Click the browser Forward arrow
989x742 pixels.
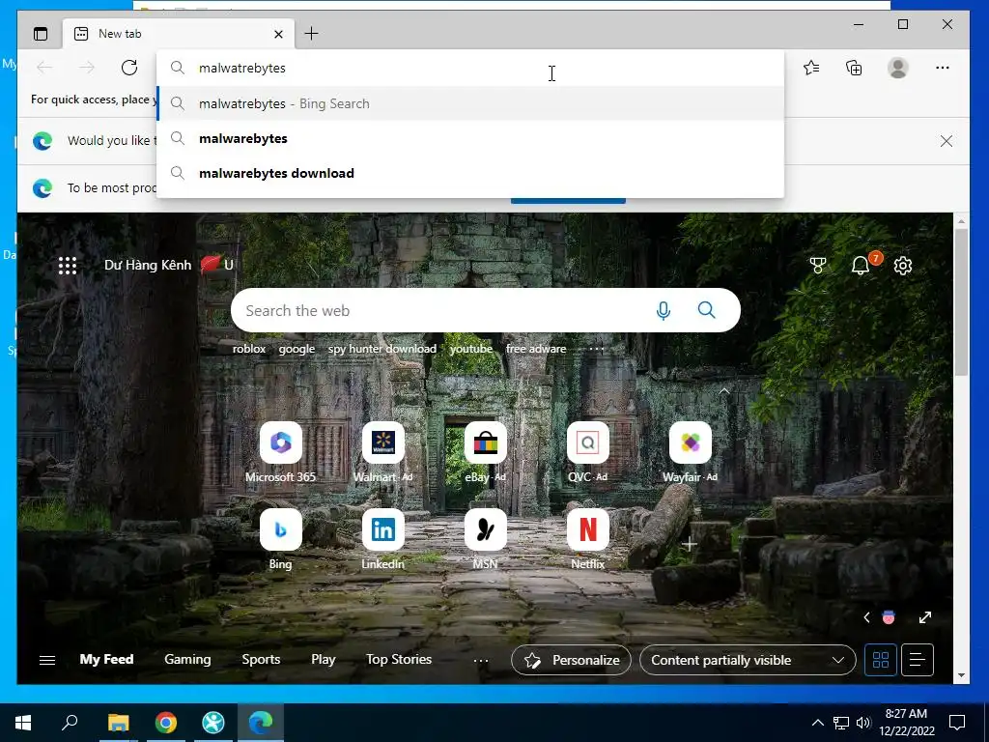(86, 68)
